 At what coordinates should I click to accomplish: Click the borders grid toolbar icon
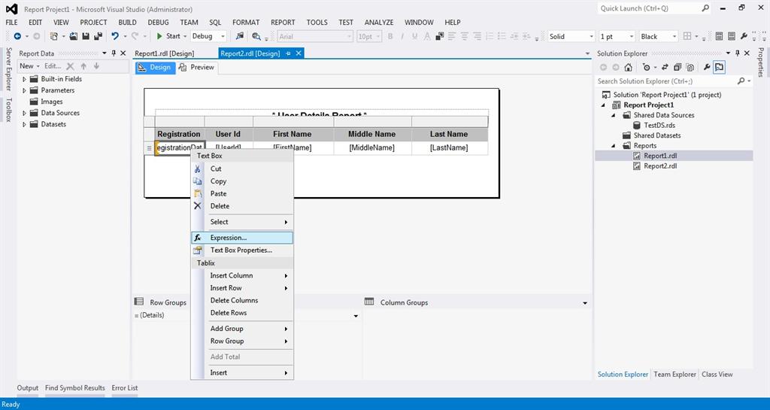coord(687,36)
